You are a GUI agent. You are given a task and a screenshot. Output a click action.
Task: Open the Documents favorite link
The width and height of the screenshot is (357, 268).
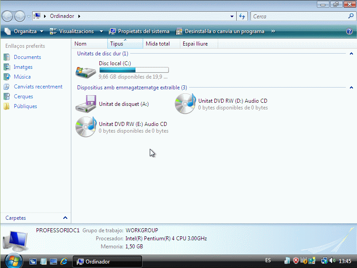(x=27, y=57)
